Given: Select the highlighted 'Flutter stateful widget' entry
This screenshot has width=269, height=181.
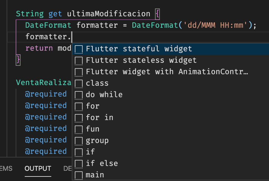Looking at the screenshot, I should 139,49.
